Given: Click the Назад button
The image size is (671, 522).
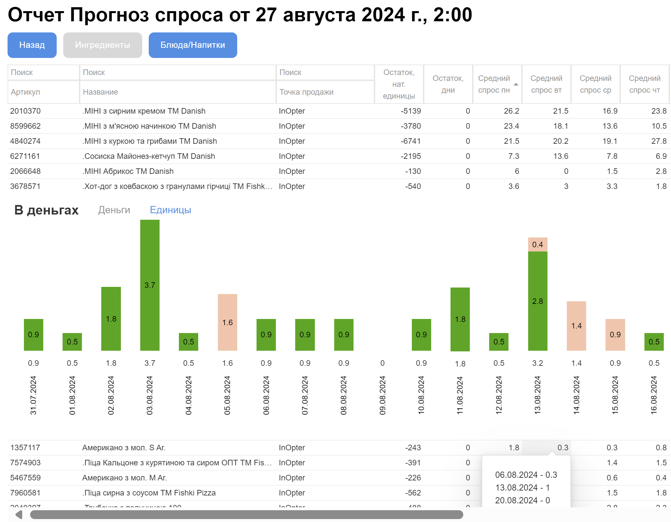Looking at the screenshot, I should (x=32, y=45).
